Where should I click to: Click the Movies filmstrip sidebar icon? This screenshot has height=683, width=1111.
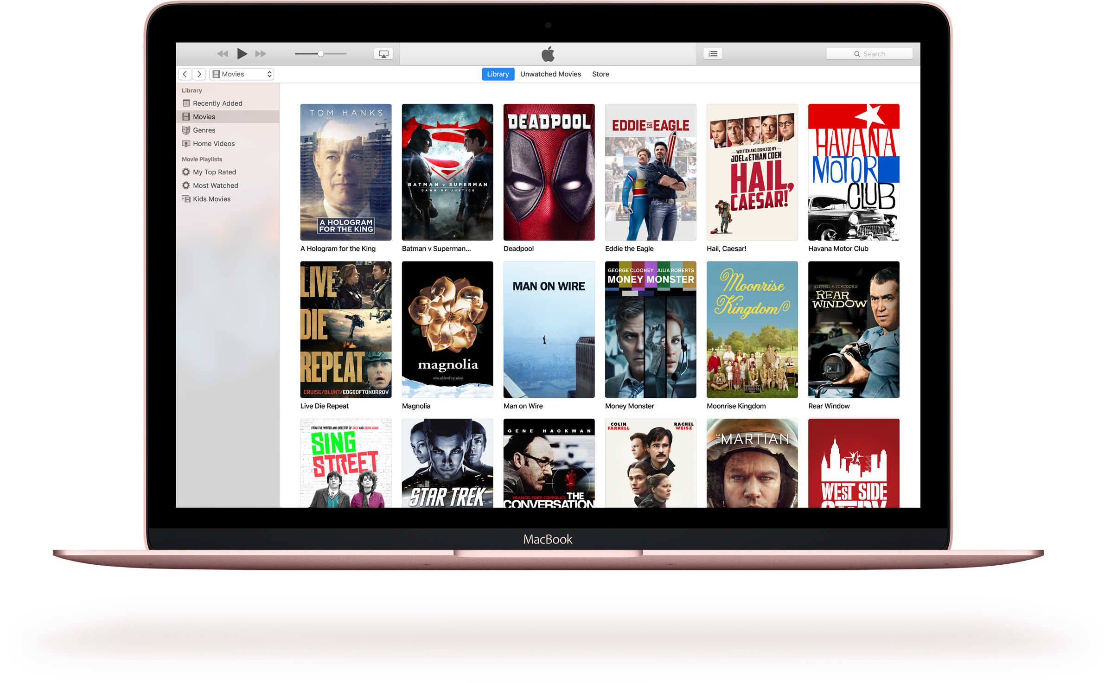click(x=186, y=116)
